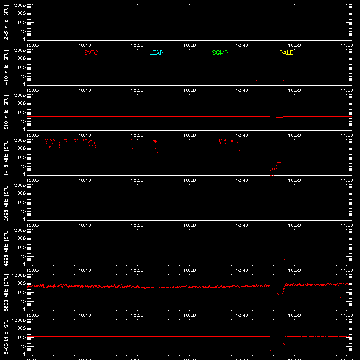This screenshot has height=360, width=360.
Task: Click the 10 tick label of 1415 MHz panel
Action: [23, 166]
